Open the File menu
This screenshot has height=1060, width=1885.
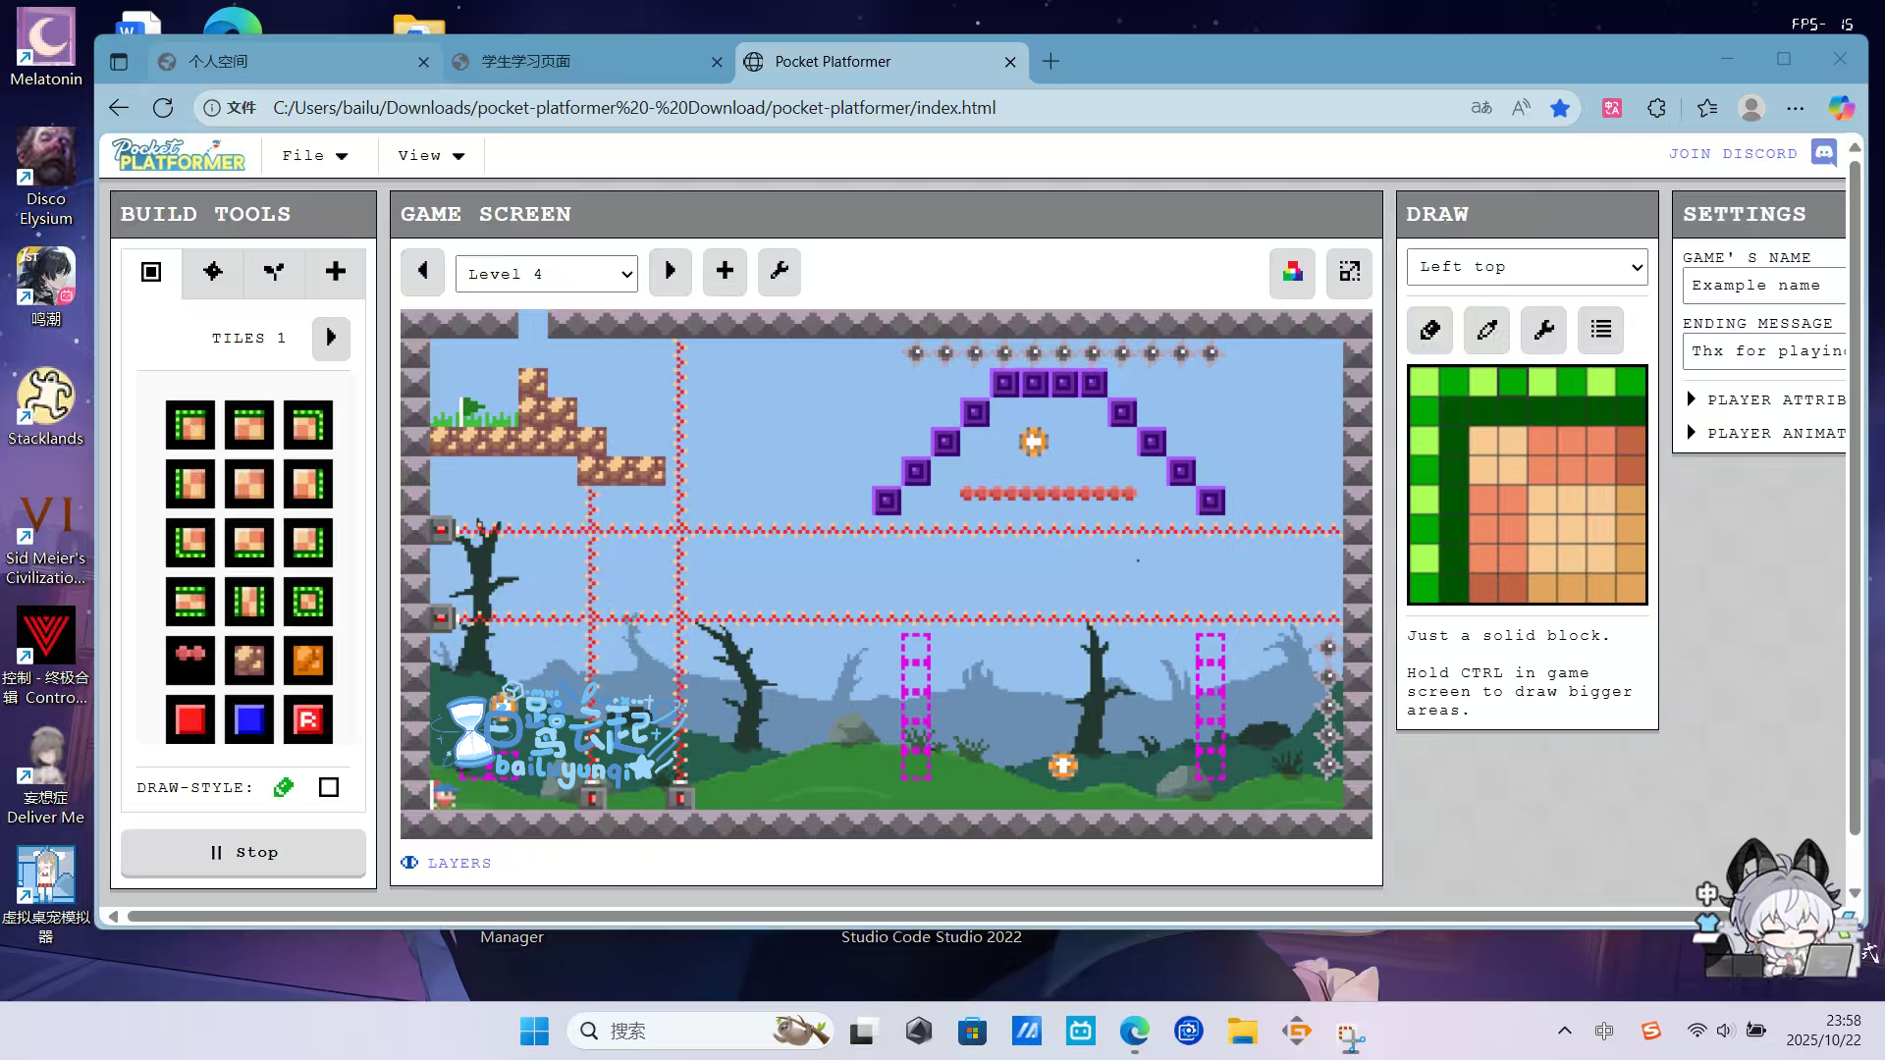(x=314, y=155)
